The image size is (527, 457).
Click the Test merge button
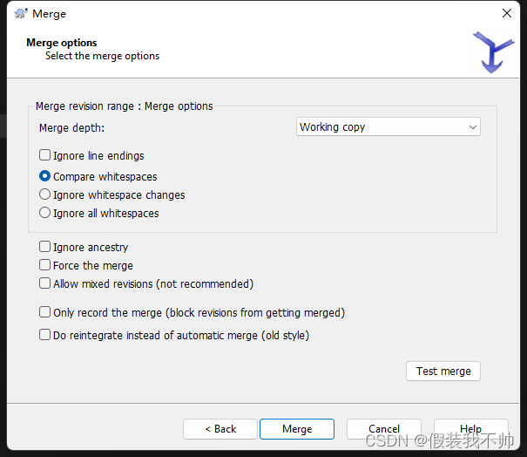click(x=443, y=372)
